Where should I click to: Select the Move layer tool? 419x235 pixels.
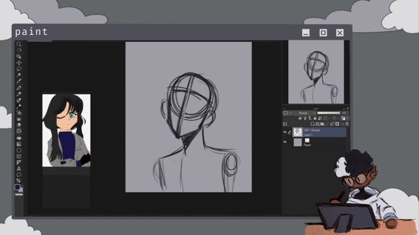[x=19, y=63]
